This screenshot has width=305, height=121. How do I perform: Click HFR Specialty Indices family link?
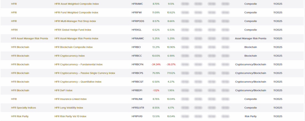24,108
